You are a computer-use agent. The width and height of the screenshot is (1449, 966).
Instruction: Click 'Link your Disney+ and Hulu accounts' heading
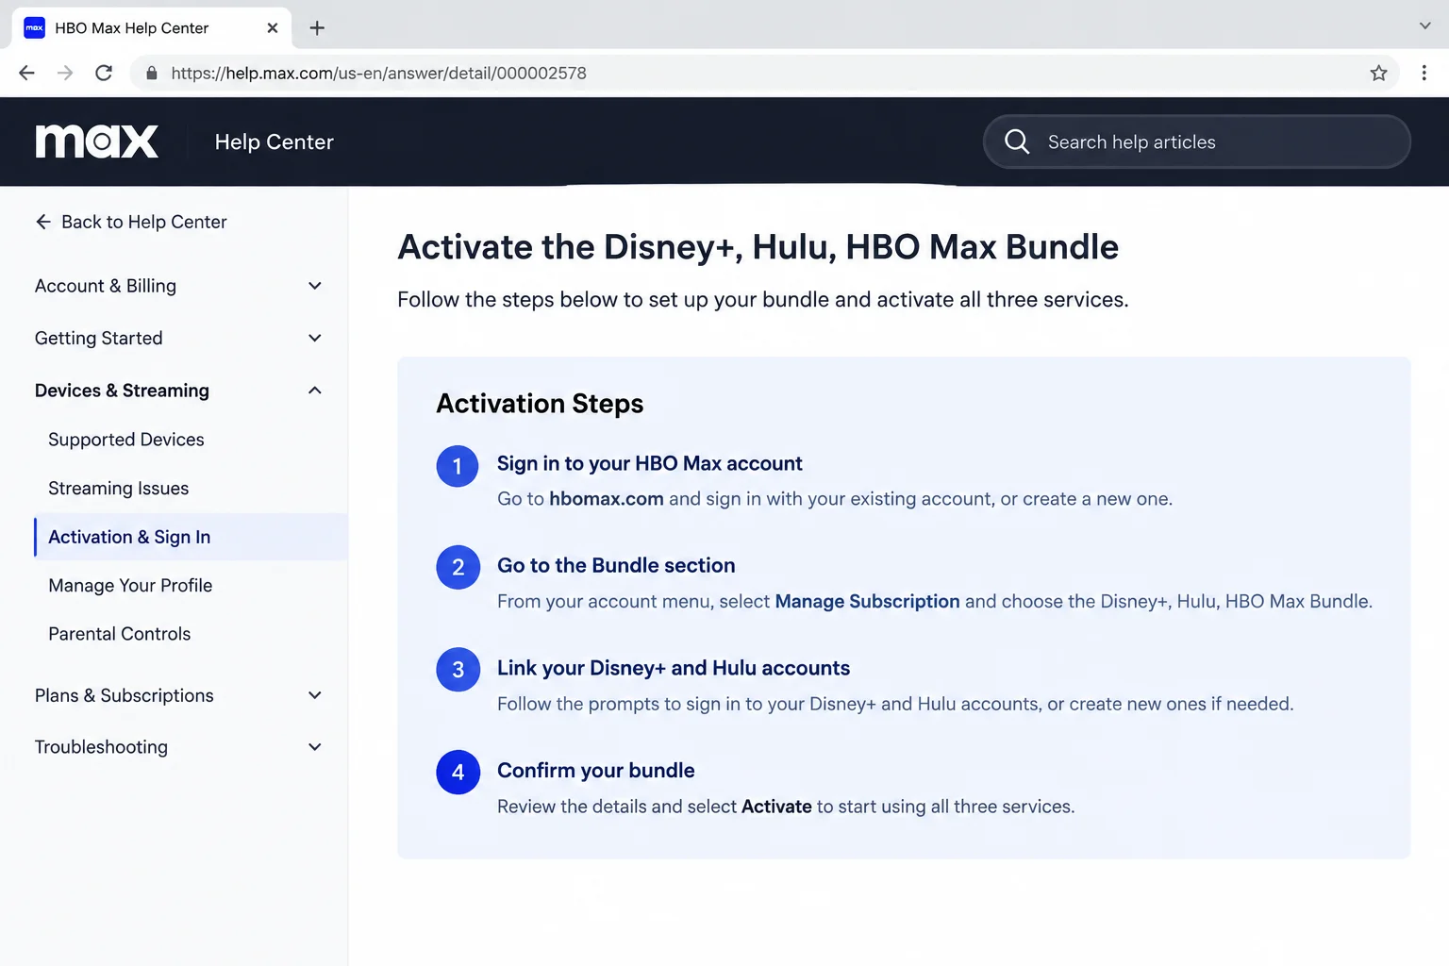tap(674, 668)
